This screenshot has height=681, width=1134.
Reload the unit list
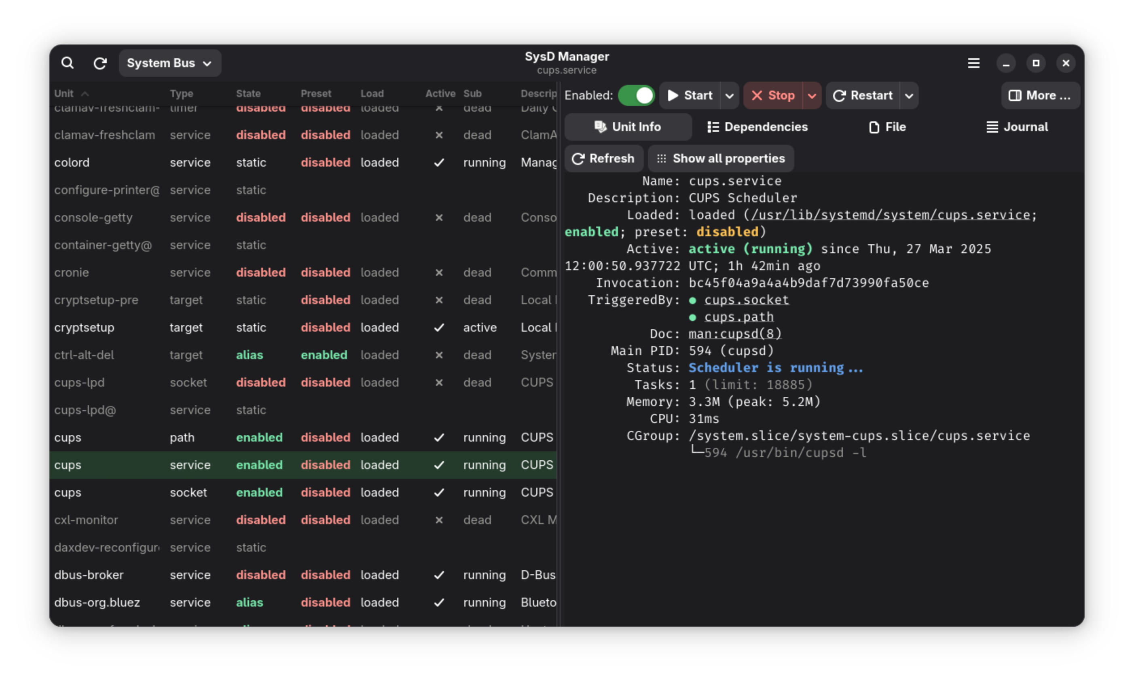(100, 63)
